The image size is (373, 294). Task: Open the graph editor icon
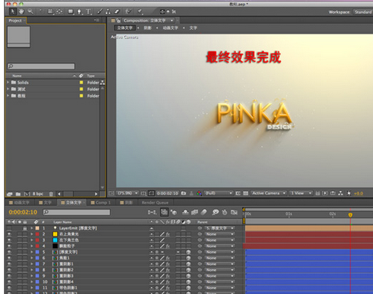[234, 212]
